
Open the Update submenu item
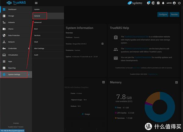click(48, 9)
